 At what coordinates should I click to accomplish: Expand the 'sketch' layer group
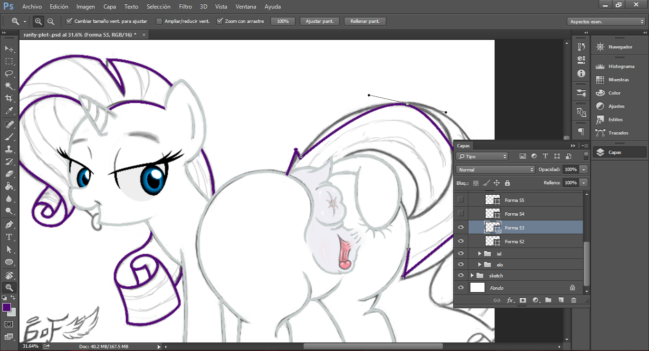click(472, 275)
